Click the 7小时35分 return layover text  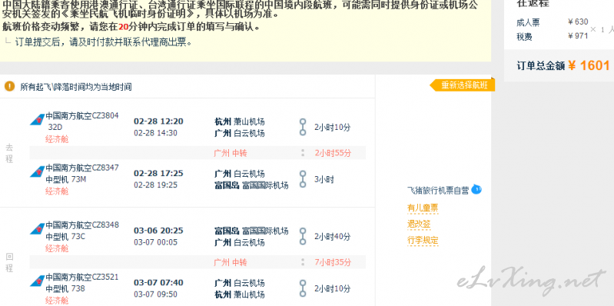point(333,262)
